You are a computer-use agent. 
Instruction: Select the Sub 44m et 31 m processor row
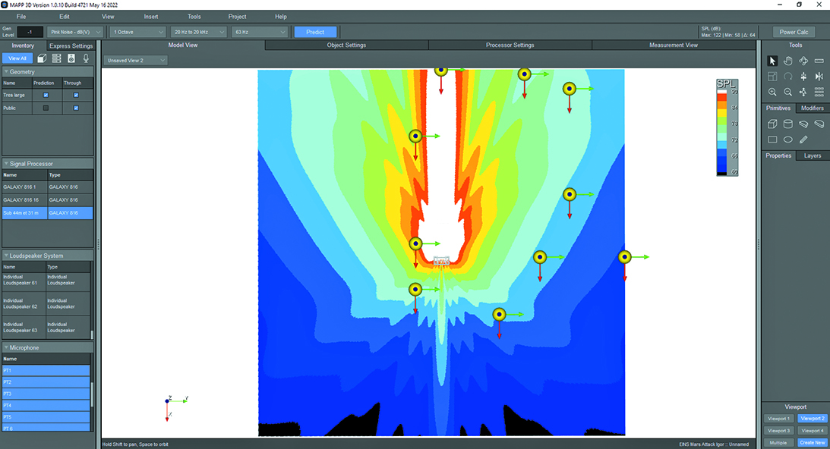[x=48, y=213]
